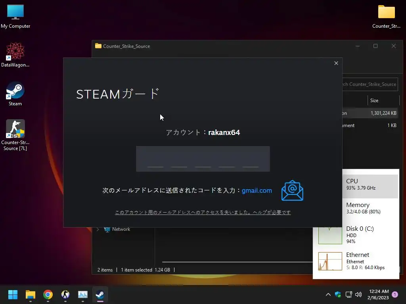Open Task Manager from the taskbar
The height and width of the screenshot is (304, 406).
coord(83,294)
